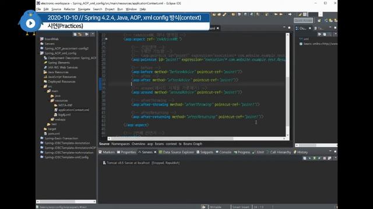373x209 pixels.
Task: Open the Source menu
Action: 57,9
